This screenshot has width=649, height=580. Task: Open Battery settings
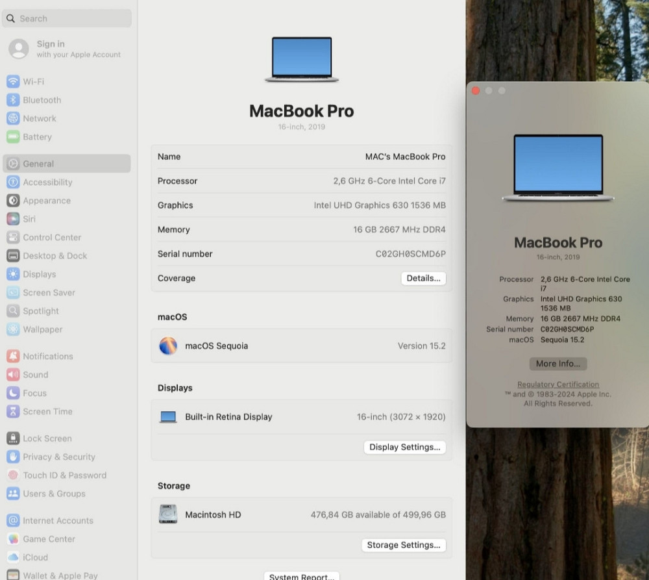tap(39, 137)
